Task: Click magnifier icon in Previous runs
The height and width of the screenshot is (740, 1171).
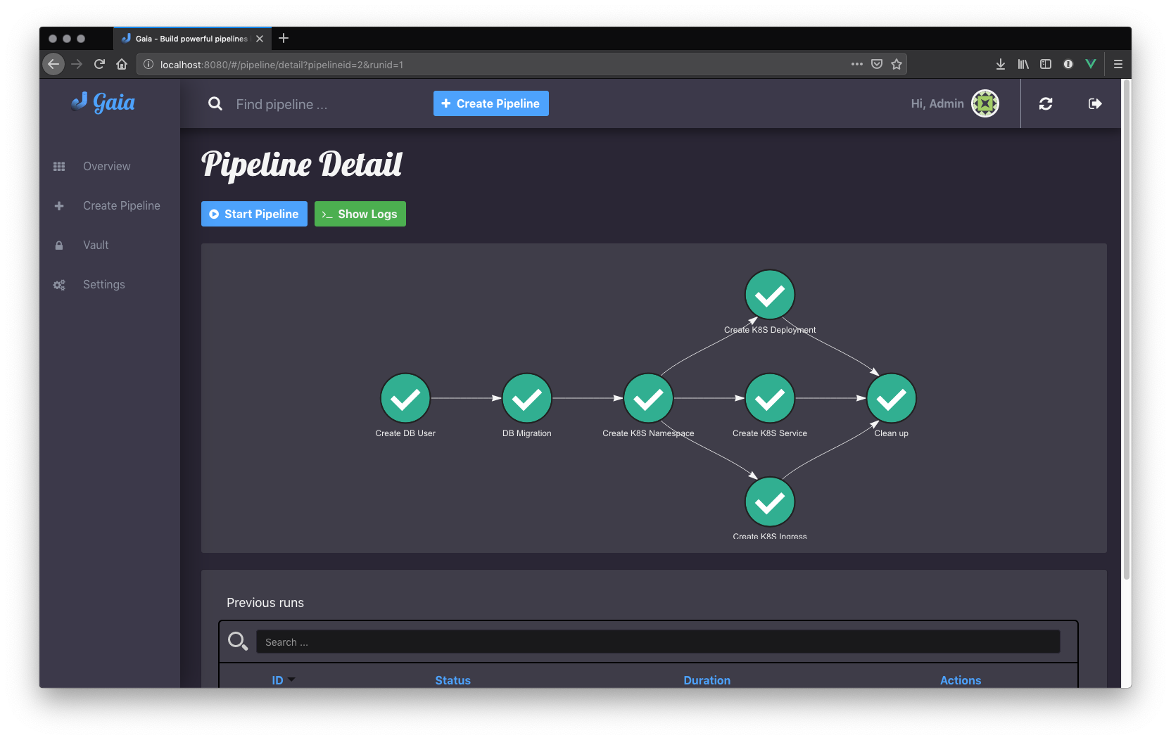Action: (238, 642)
